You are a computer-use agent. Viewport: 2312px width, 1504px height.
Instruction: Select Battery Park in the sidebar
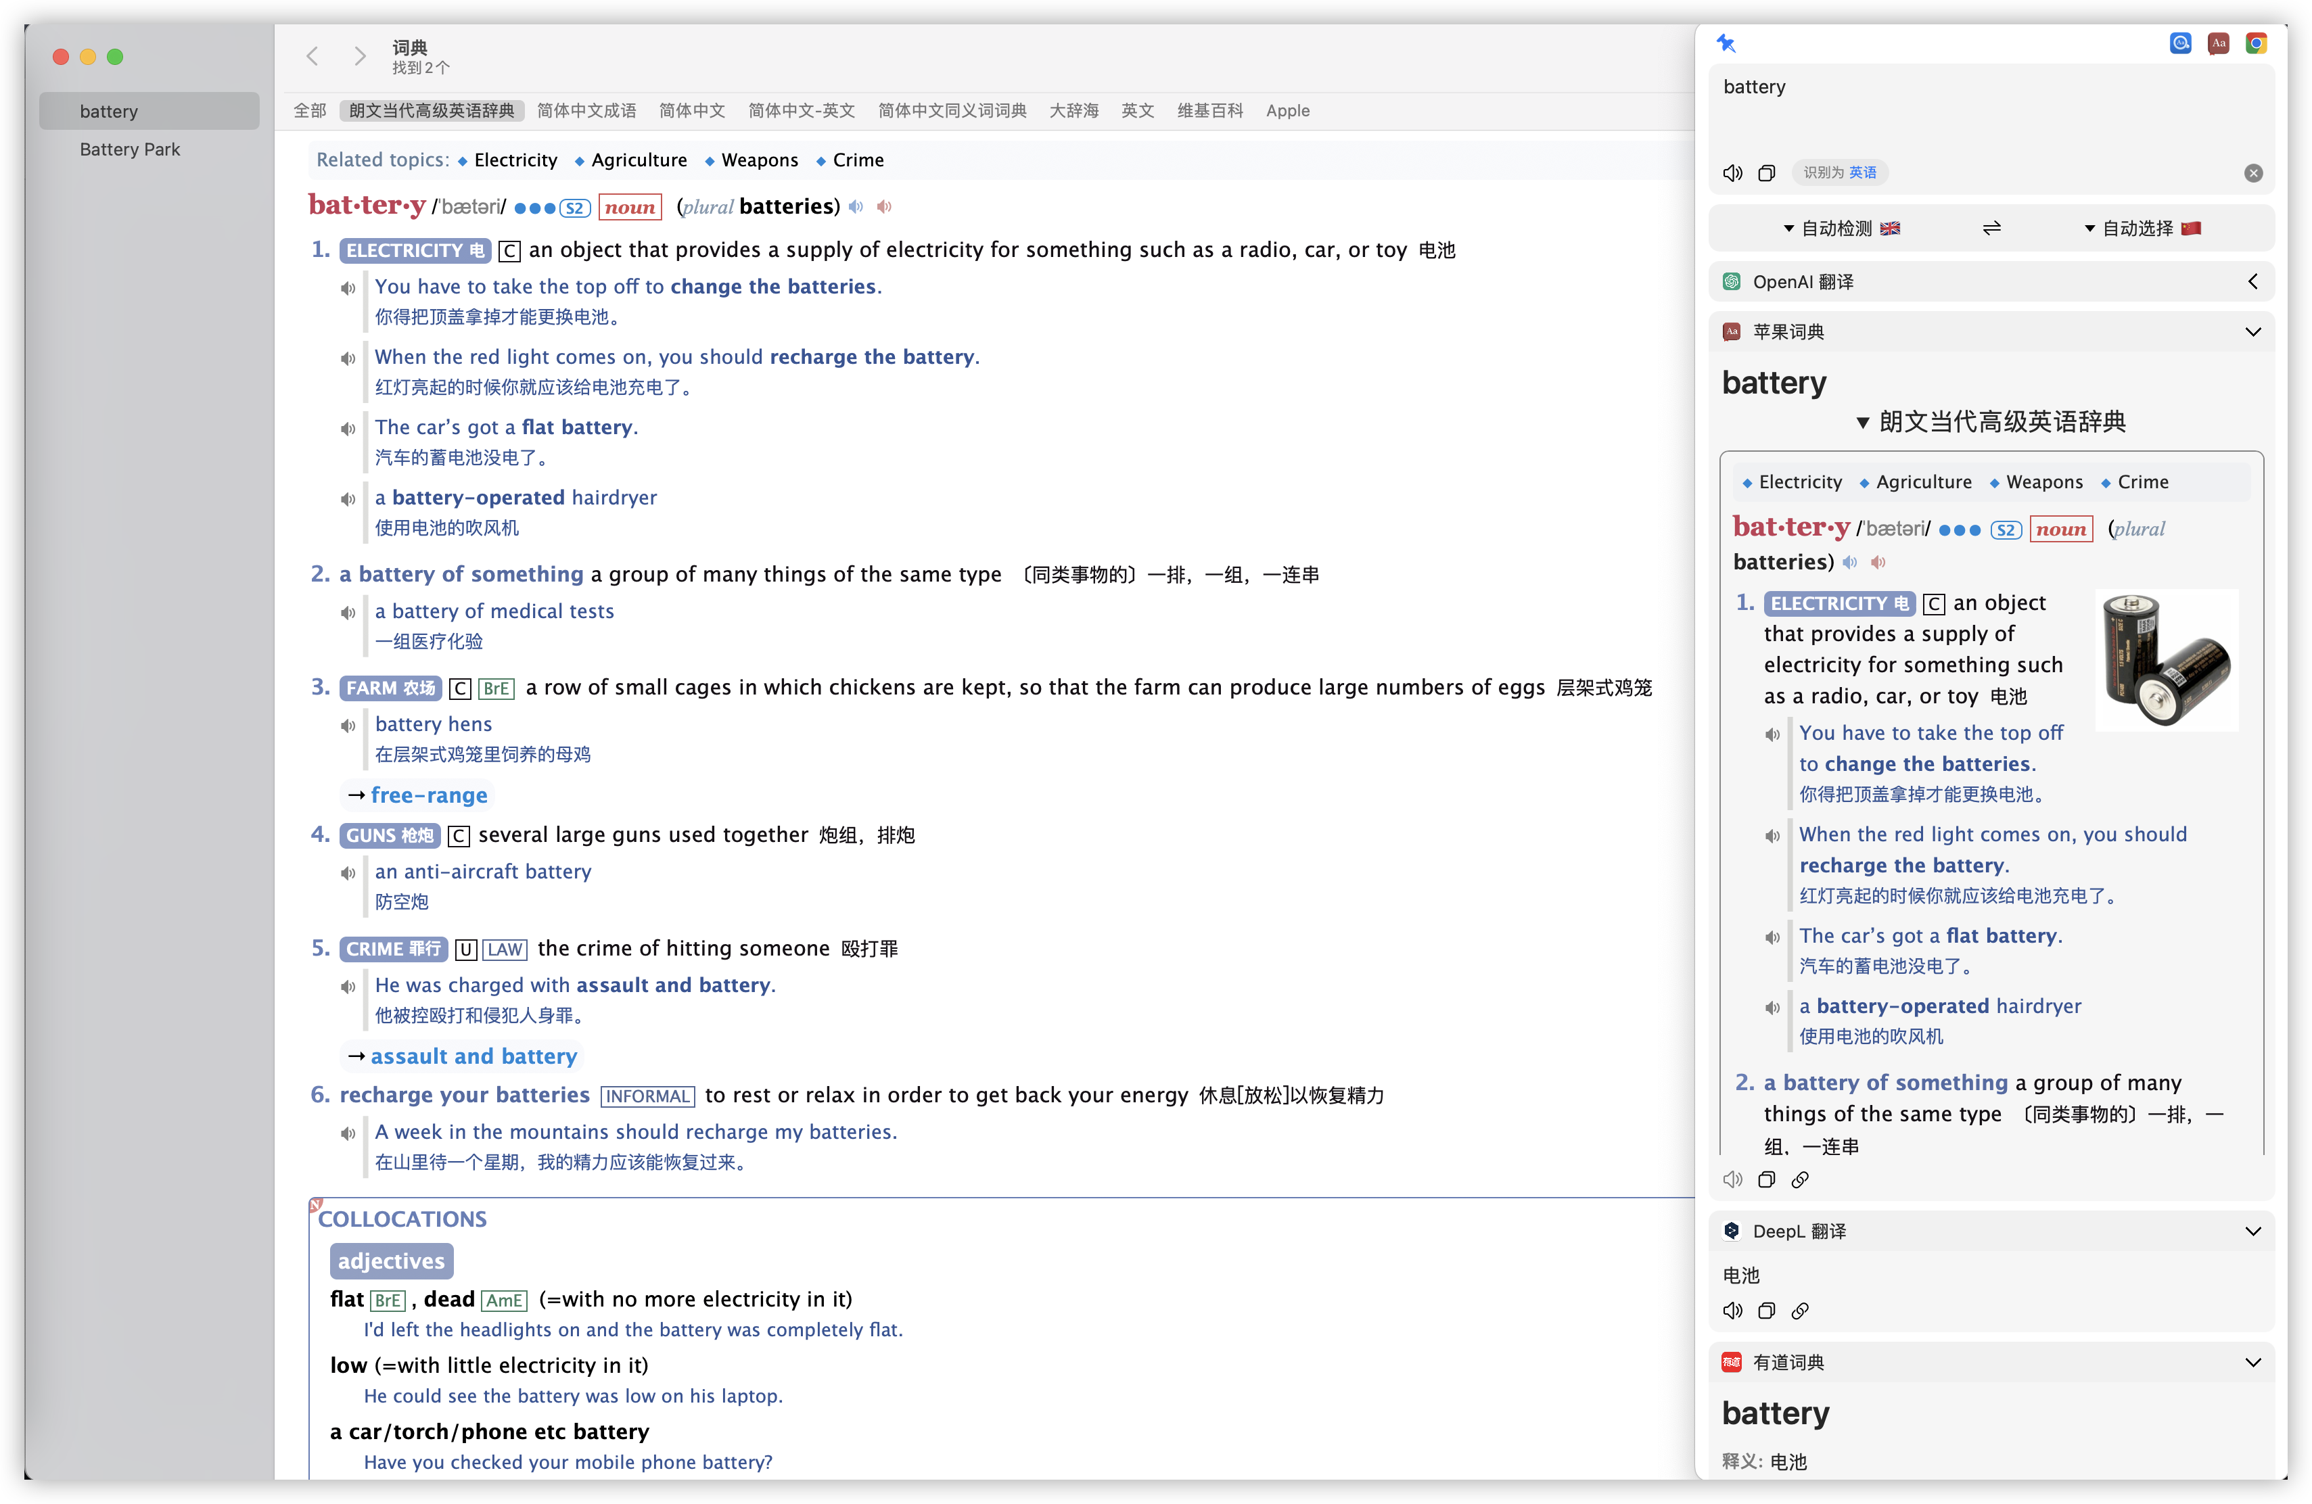point(129,149)
